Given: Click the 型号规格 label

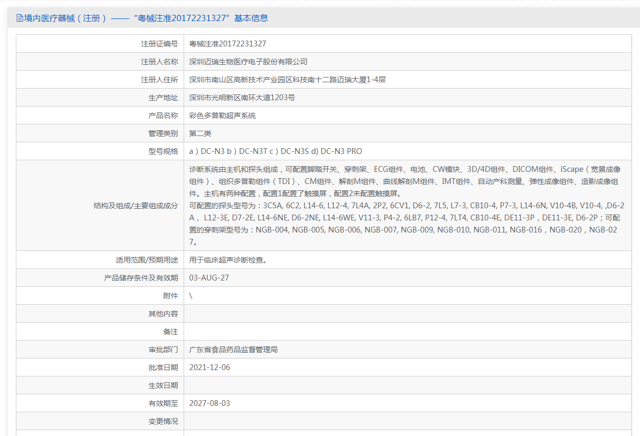Looking at the screenshot, I should point(163,151).
